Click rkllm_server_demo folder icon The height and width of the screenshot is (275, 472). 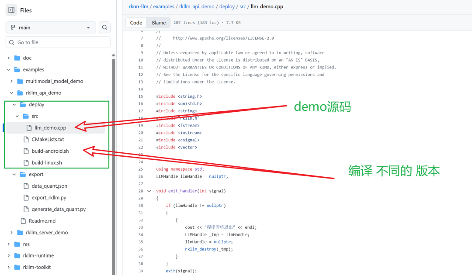pos(20,232)
